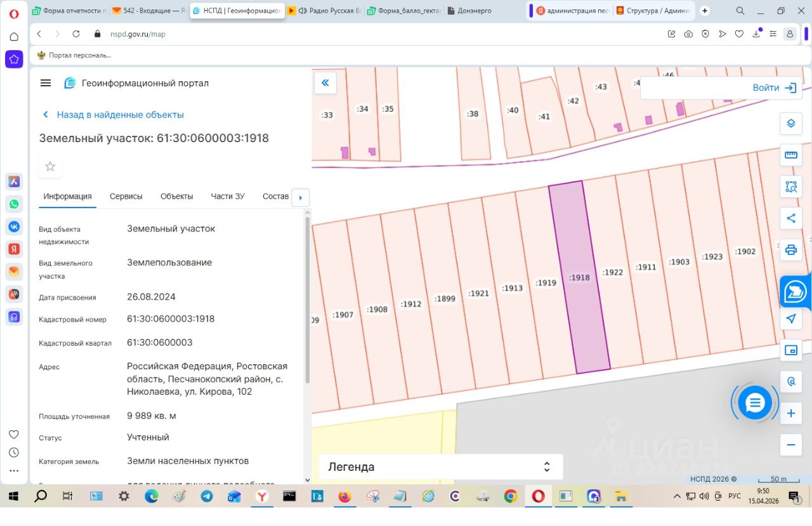Open VK in the Opera sidebar
This screenshot has height=526, width=812.
14,226
